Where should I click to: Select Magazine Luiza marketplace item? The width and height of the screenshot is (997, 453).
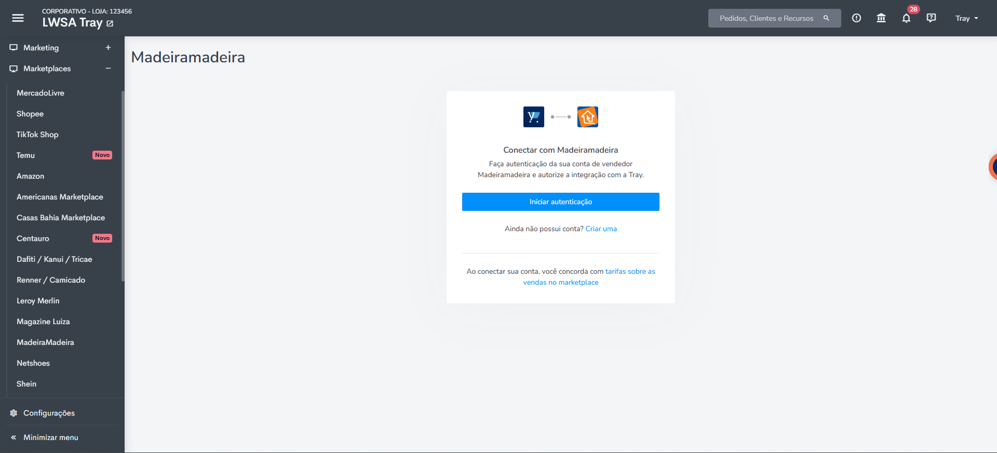tap(43, 322)
